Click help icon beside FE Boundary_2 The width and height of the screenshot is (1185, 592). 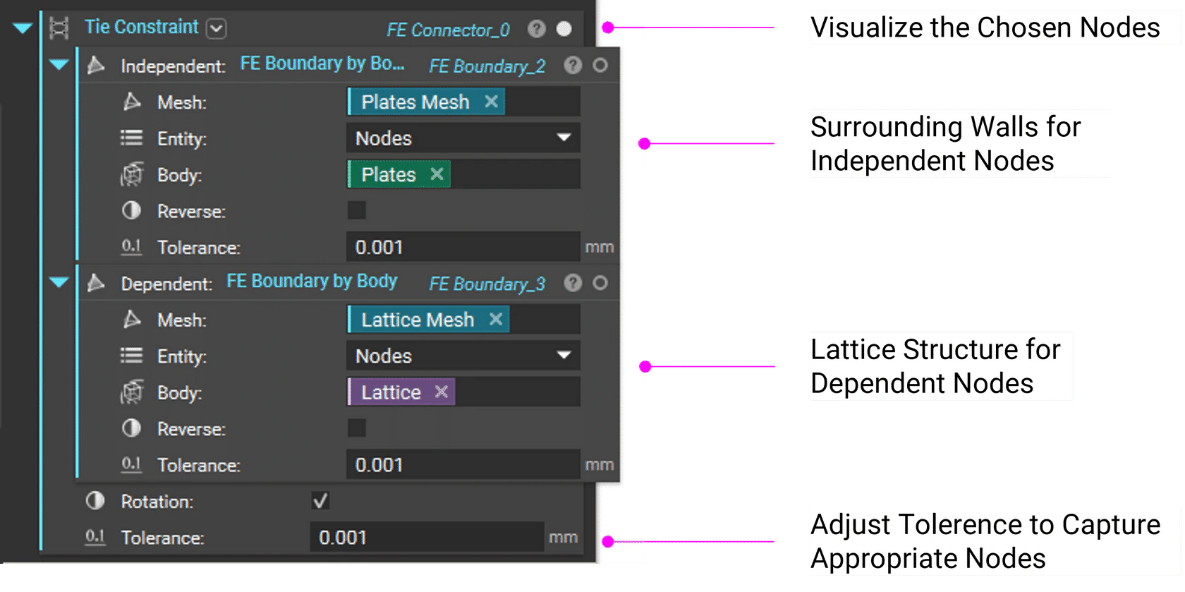pyautogui.click(x=573, y=66)
